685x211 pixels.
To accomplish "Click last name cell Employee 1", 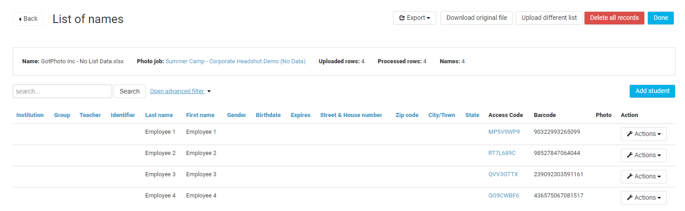I will click(160, 132).
